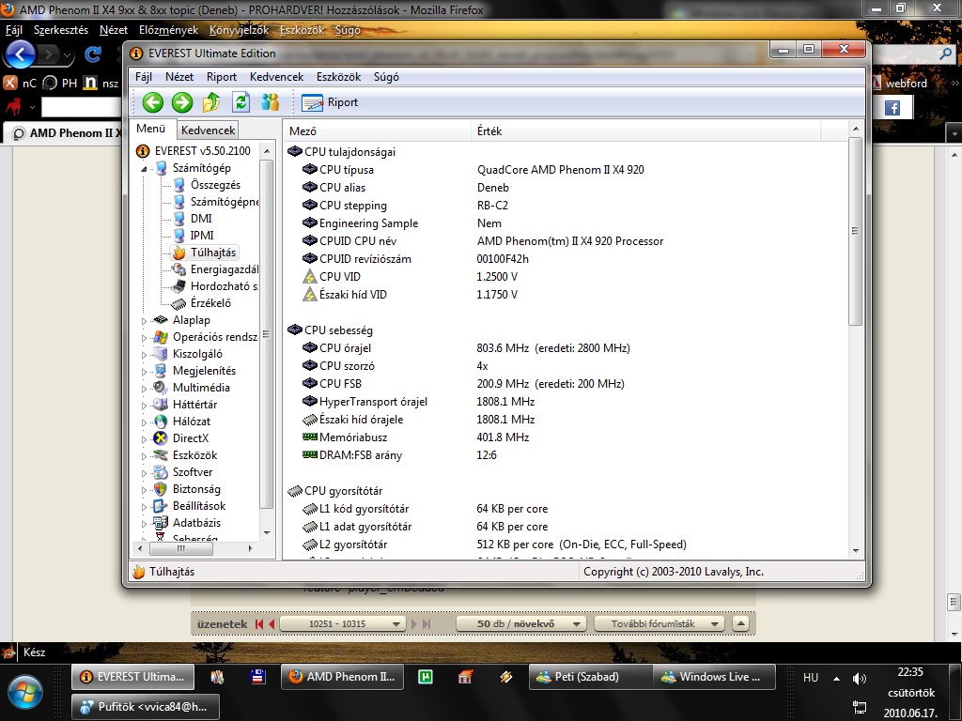This screenshot has width=962, height=721.
Task: Select IPMI in the tree
Action: tap(202, 236)
